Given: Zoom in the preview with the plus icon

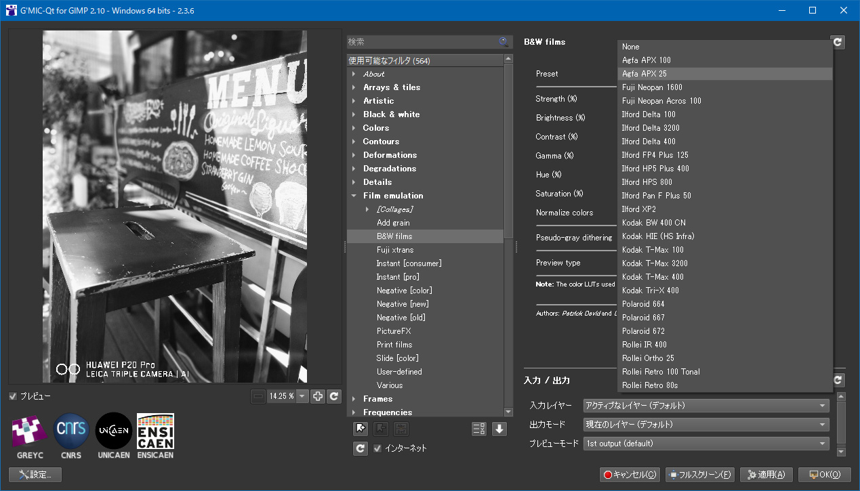Looking at the screenshot, I should point(318,397).
